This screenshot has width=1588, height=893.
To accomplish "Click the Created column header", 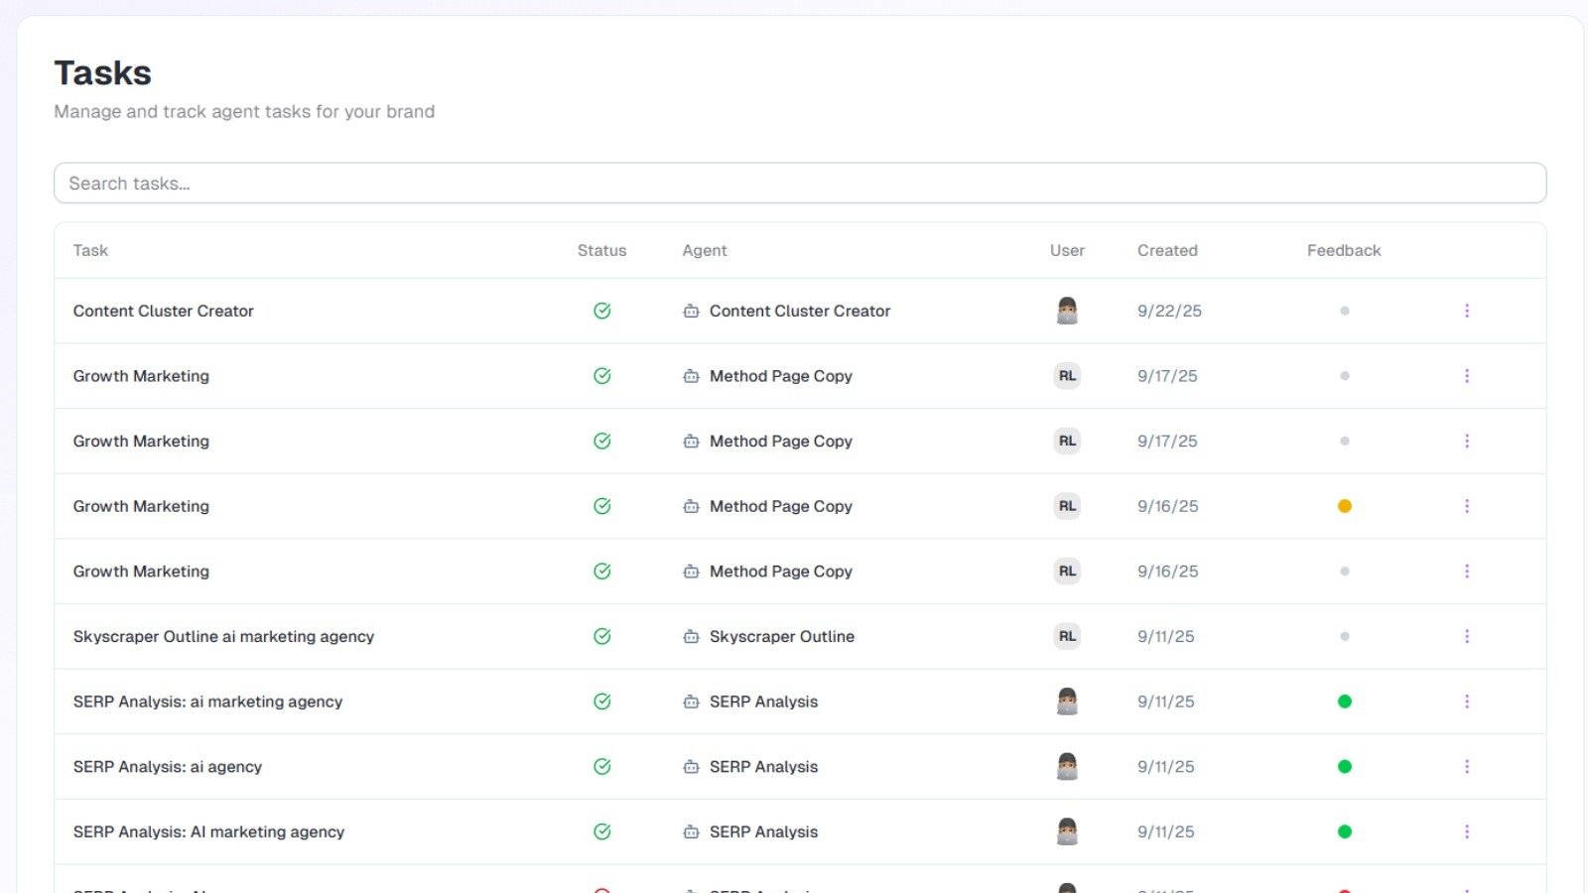I will (1167, 251).
